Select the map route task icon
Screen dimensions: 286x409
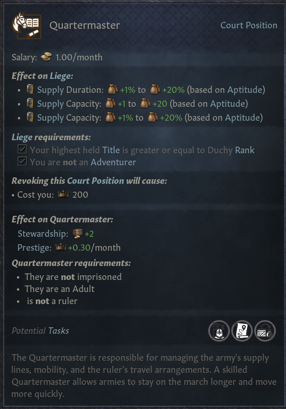click(241, 331)
